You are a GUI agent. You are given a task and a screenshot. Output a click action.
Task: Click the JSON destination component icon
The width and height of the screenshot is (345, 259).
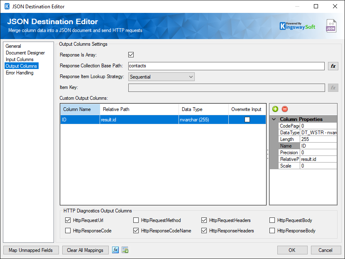[330, 26]
